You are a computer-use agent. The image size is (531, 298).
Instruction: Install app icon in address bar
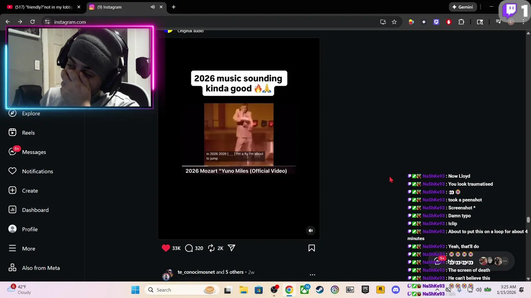click(x=383, y=22)
